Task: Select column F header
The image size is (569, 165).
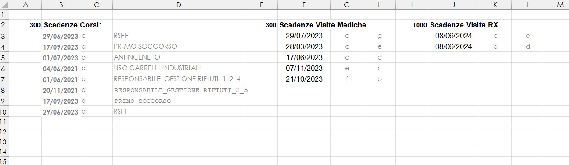Action: pyautogui.click(x=304, y=5)
